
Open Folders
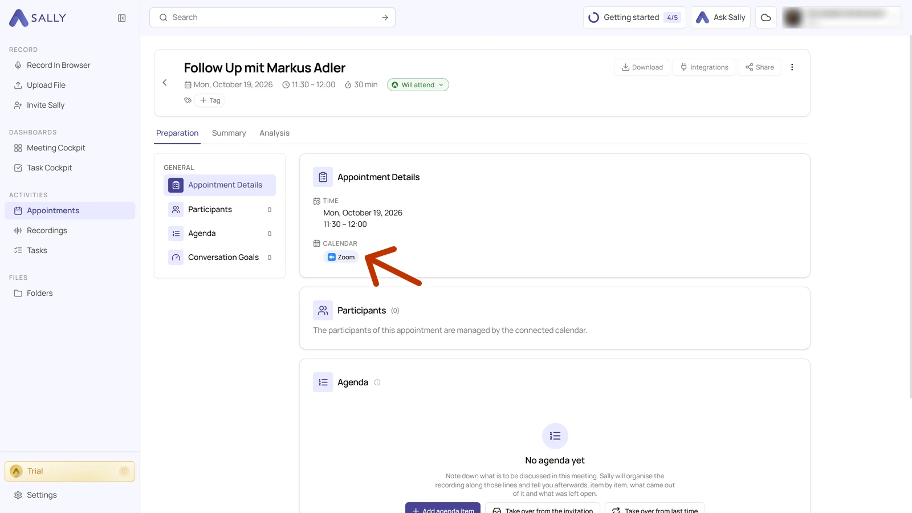point(70,293)
